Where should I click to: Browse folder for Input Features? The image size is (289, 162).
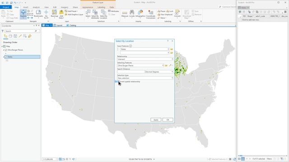[x=172, y=49]
